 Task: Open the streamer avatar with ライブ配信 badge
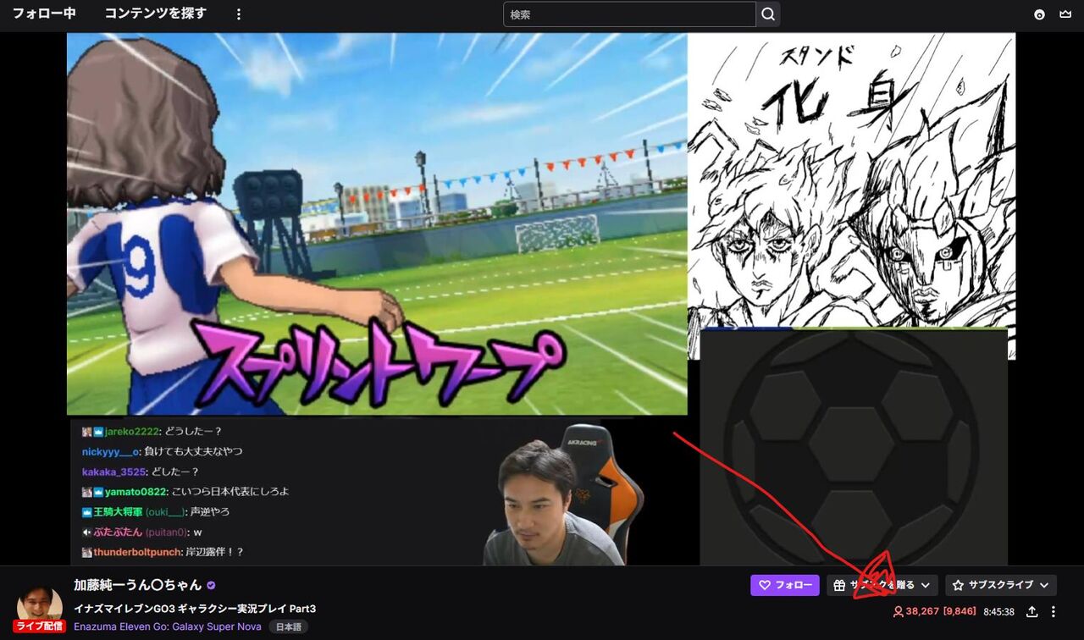[x=39, y=606]
